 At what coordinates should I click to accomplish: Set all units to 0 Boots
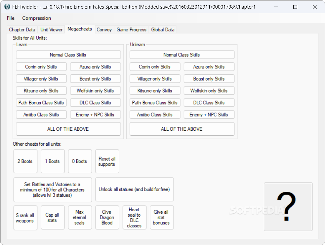coord(80,161)
